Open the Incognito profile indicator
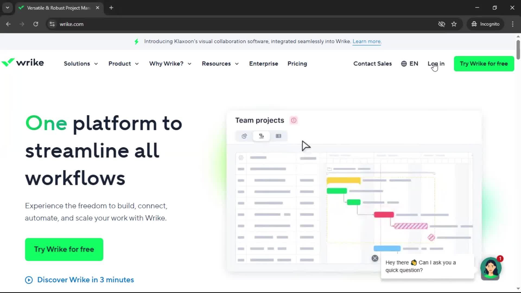Image resolution: width=521 pixels, height=293 pixels. 485,24
